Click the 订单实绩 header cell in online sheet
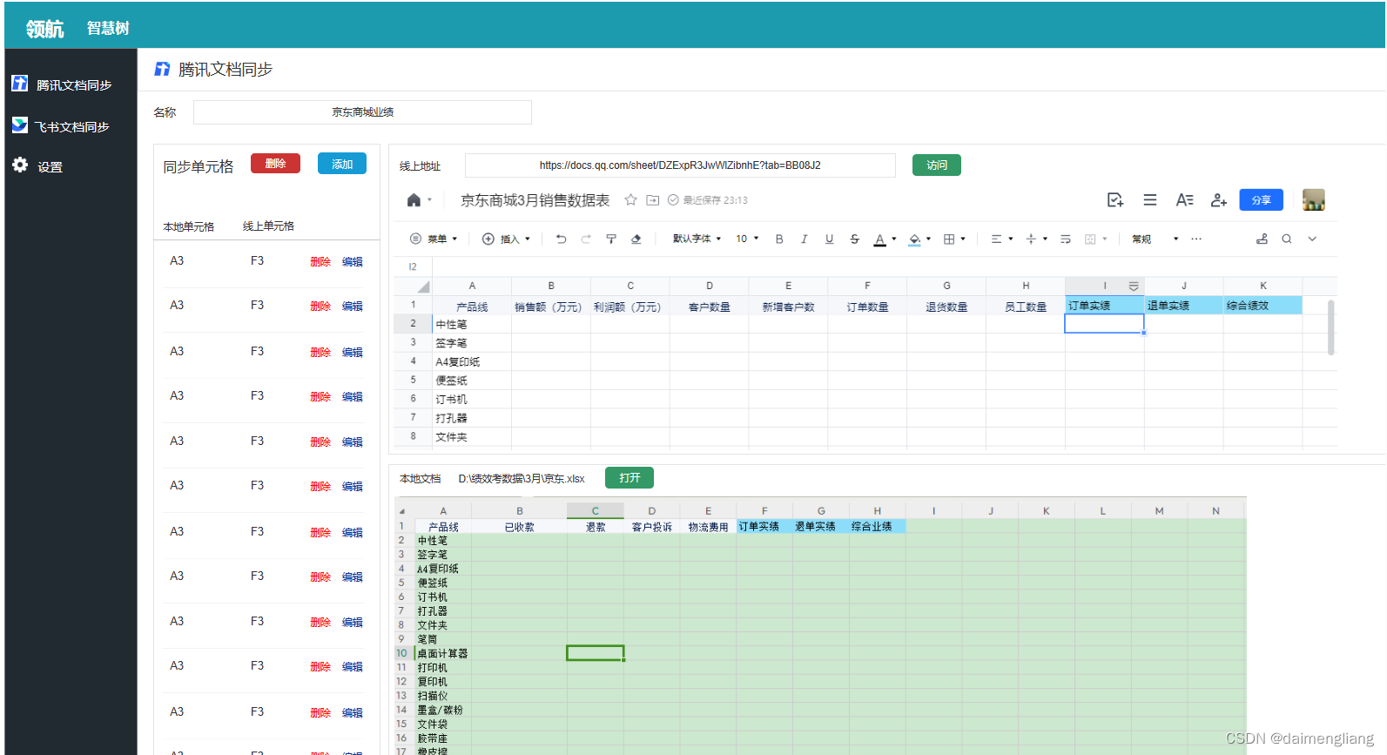Screen dimensions: 1387x755 pyautogui.click(x=1104, y=306)
